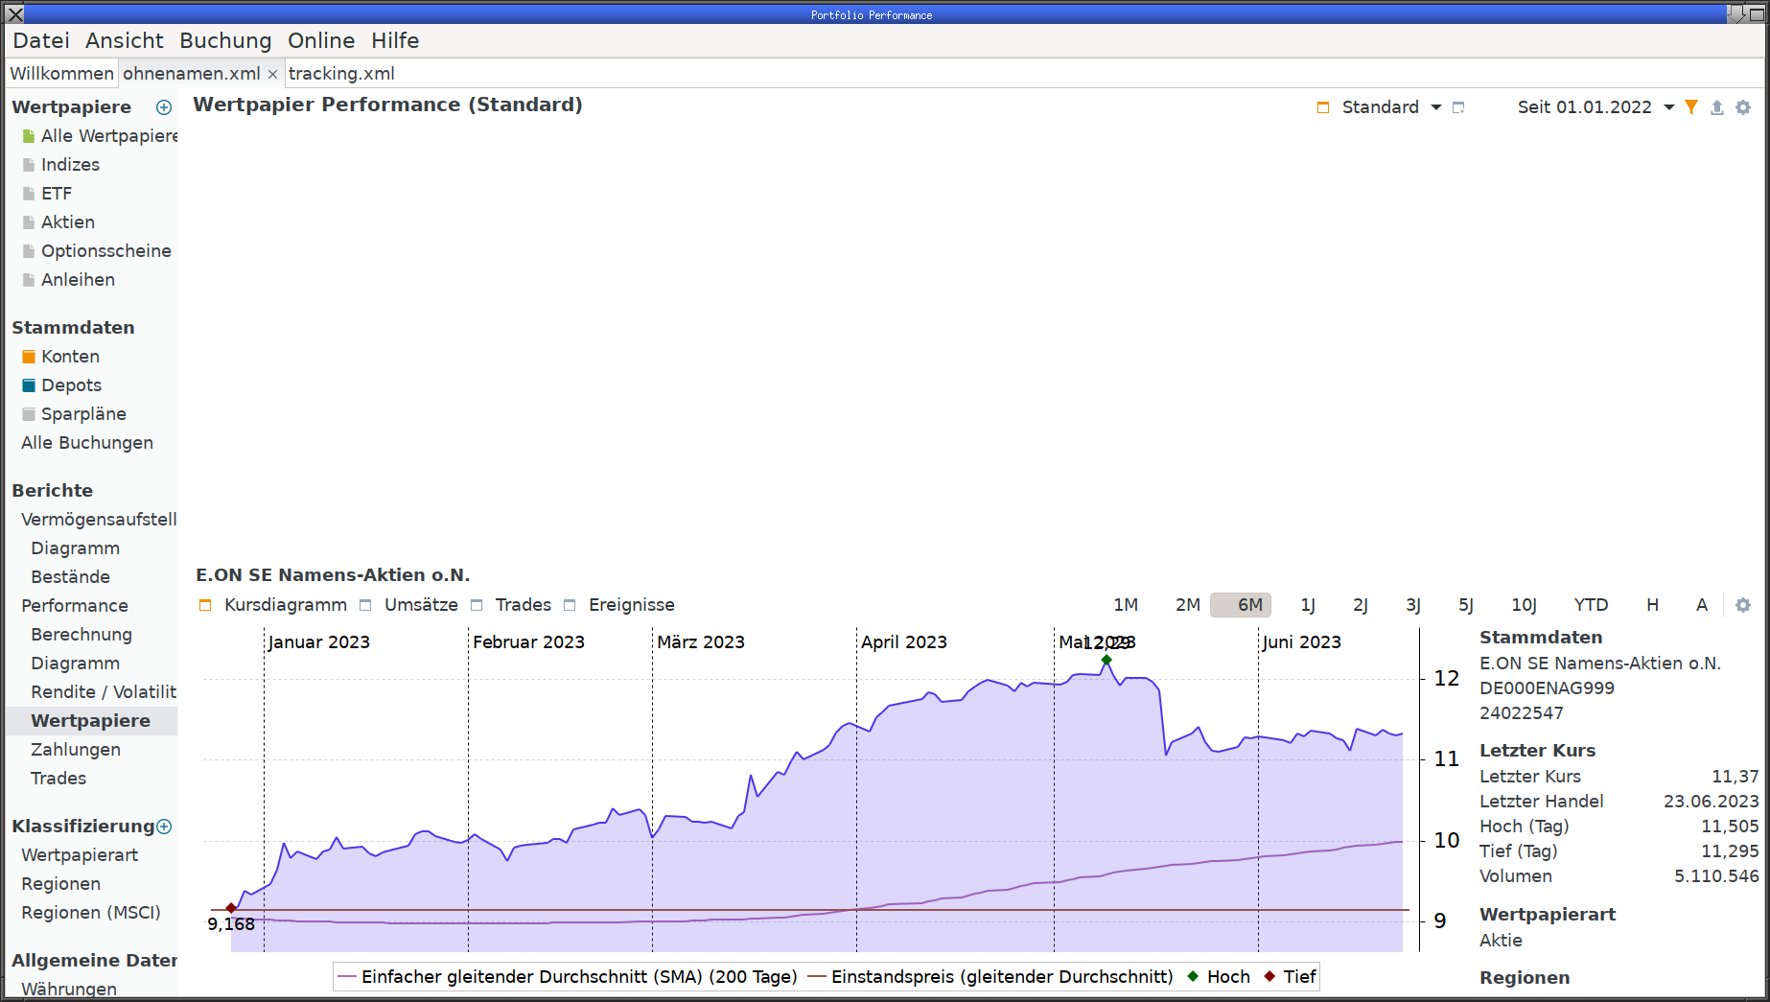Click the export data icon
Image resolution: width=1770 pixels, height=1002 pixels.
point(1717,107)
